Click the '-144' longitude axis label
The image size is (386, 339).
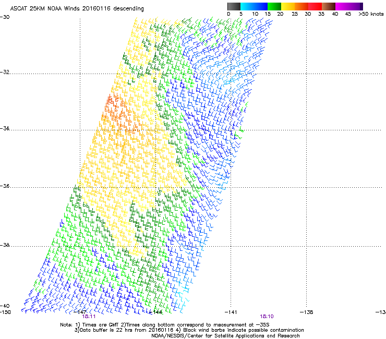(x=156, y=312)
